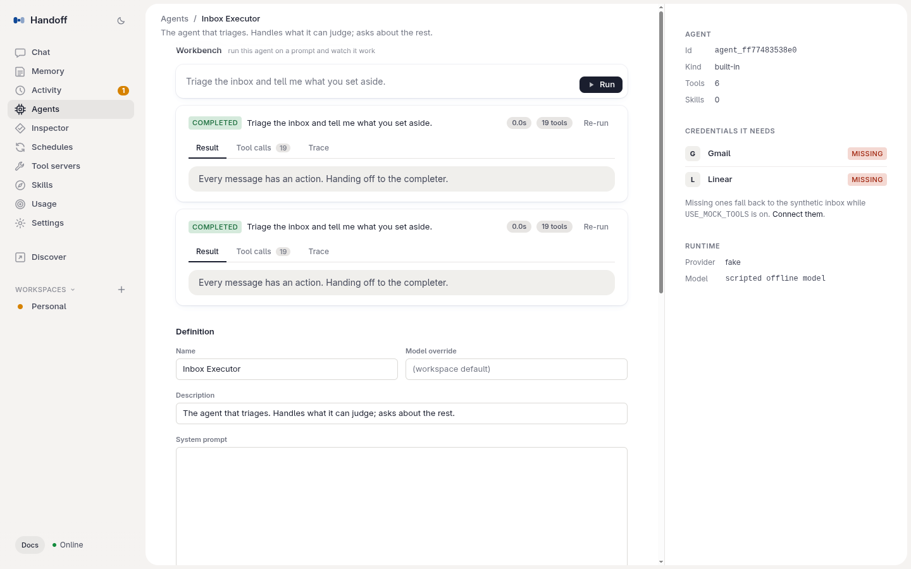Screen dimensions: 911x569
Task: Open Trace tab in second run
Action: pyautogui.click(x=319, y=252)
